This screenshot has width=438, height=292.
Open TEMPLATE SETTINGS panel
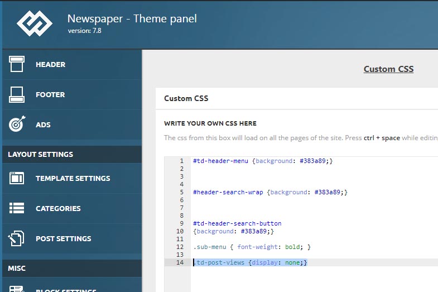(x=73, y=178)
